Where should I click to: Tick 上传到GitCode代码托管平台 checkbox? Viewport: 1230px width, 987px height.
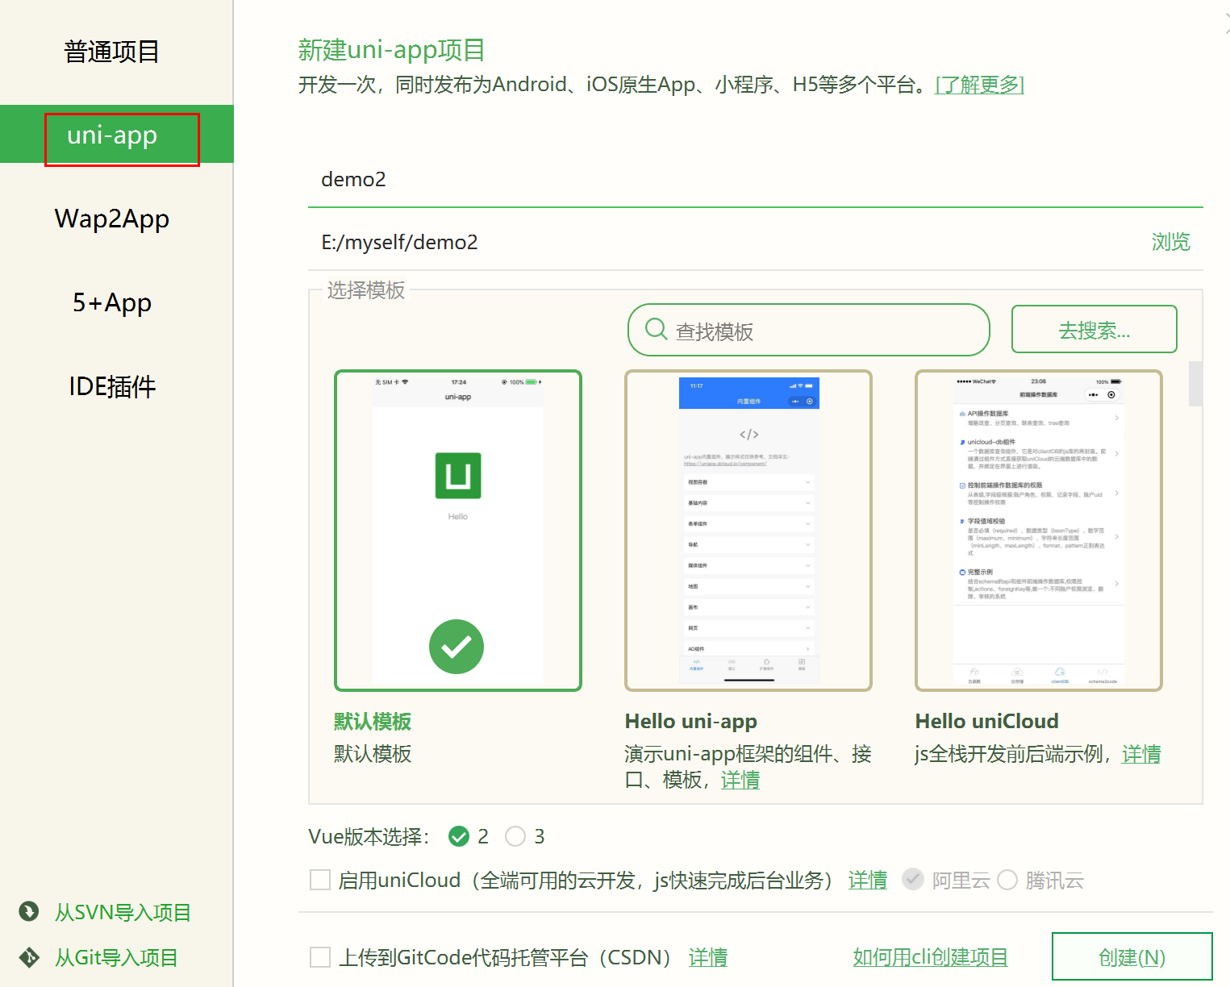(x=320, y=957)
